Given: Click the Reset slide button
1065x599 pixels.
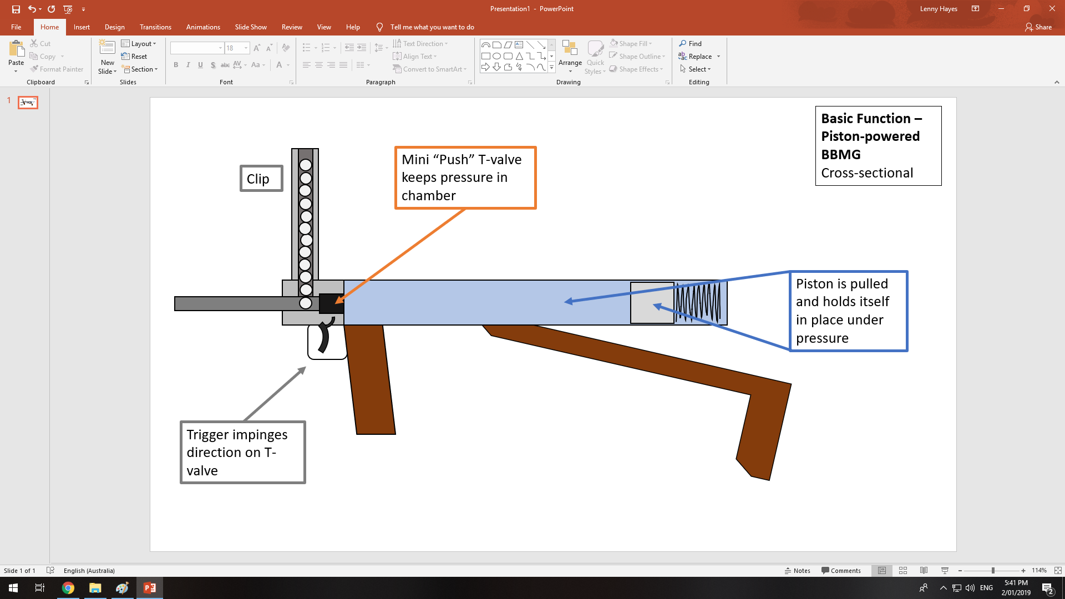Looking at the screenshot, I should coord(134,56).
